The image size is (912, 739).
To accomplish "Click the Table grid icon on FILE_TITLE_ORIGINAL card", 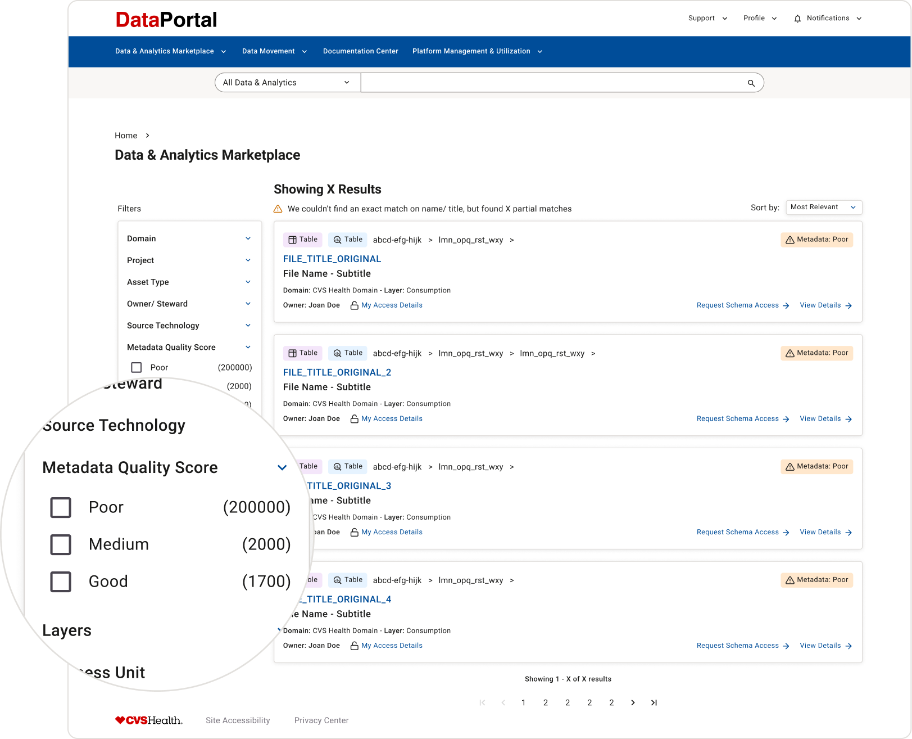I will pyautogui.click(x=293, y=240).
